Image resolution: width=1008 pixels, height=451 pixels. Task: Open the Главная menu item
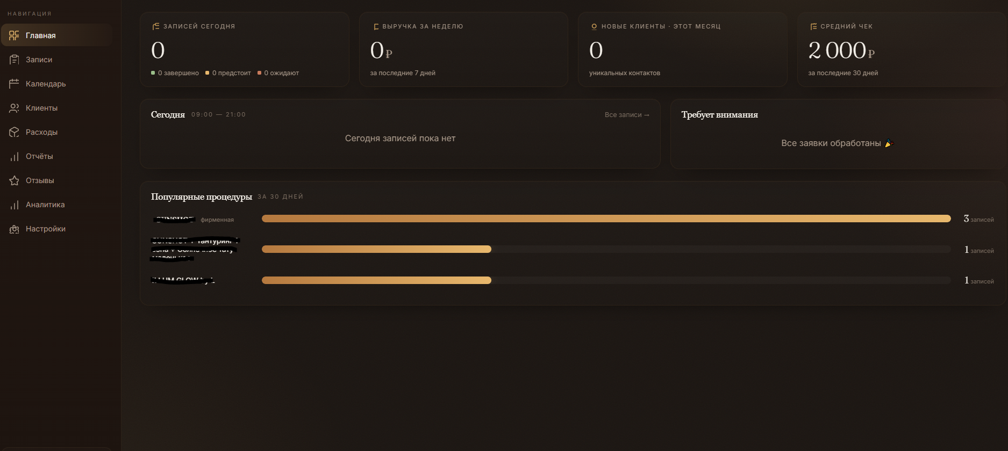[56, 35]
